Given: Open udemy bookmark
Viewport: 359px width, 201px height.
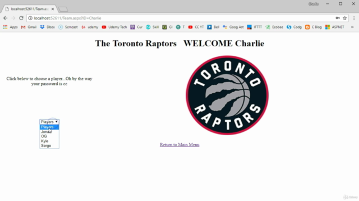Looking at the screenshot, I should [90, 27].
